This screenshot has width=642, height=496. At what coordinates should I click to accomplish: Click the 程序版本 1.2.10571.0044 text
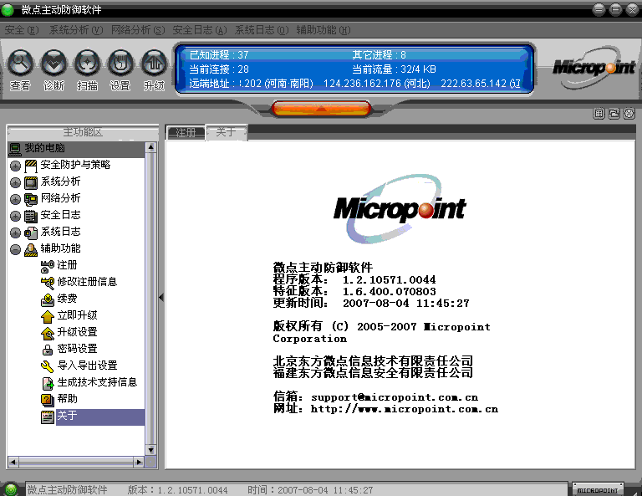(354, 279)
